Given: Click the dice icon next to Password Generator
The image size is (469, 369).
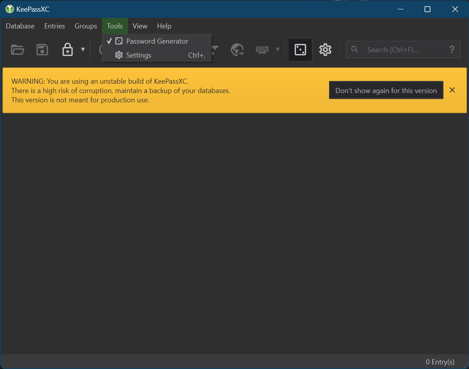Looking at the screenshot, I should point(118,40).
